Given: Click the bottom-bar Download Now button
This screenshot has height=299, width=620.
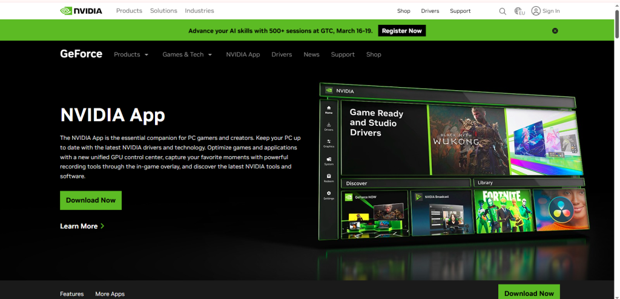Looking at the screenshot, I should 529,292.
